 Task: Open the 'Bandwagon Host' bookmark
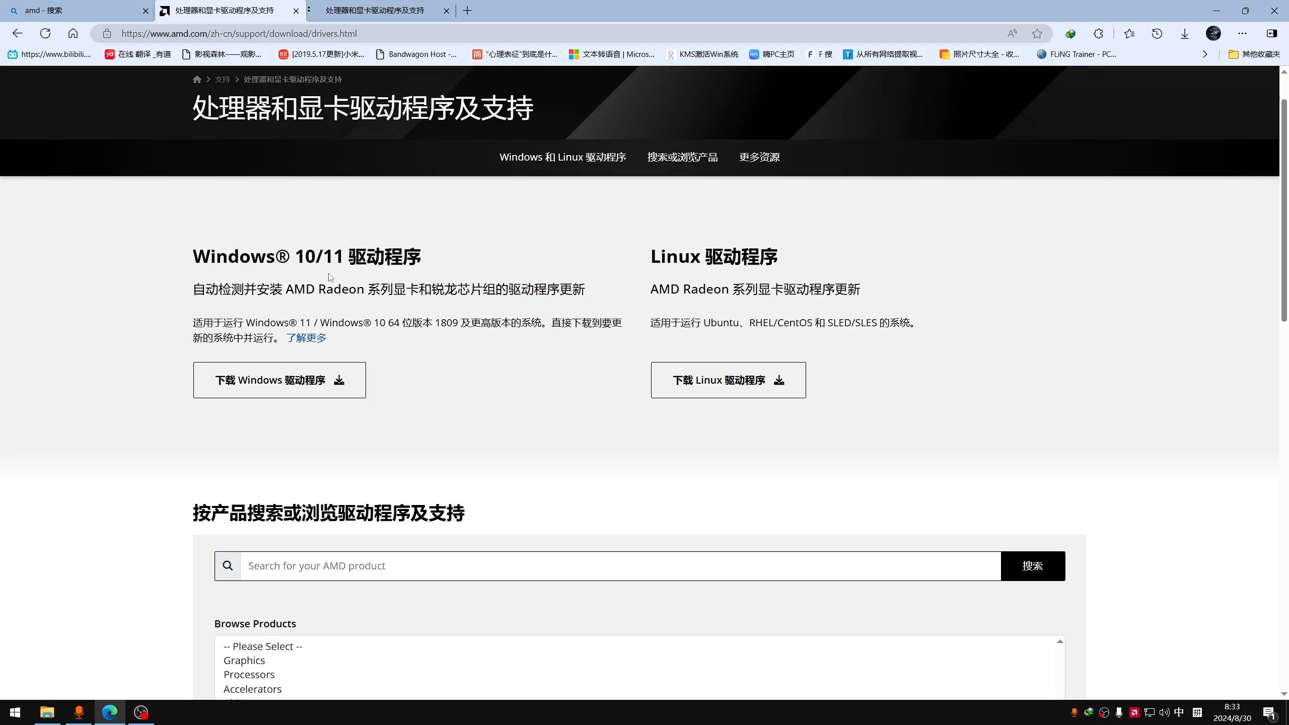(x=416, y=54)
